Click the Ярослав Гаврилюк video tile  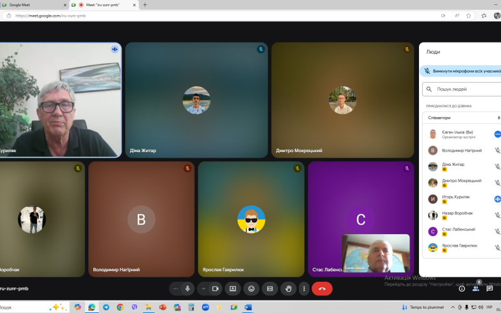(x=251, y=219)
